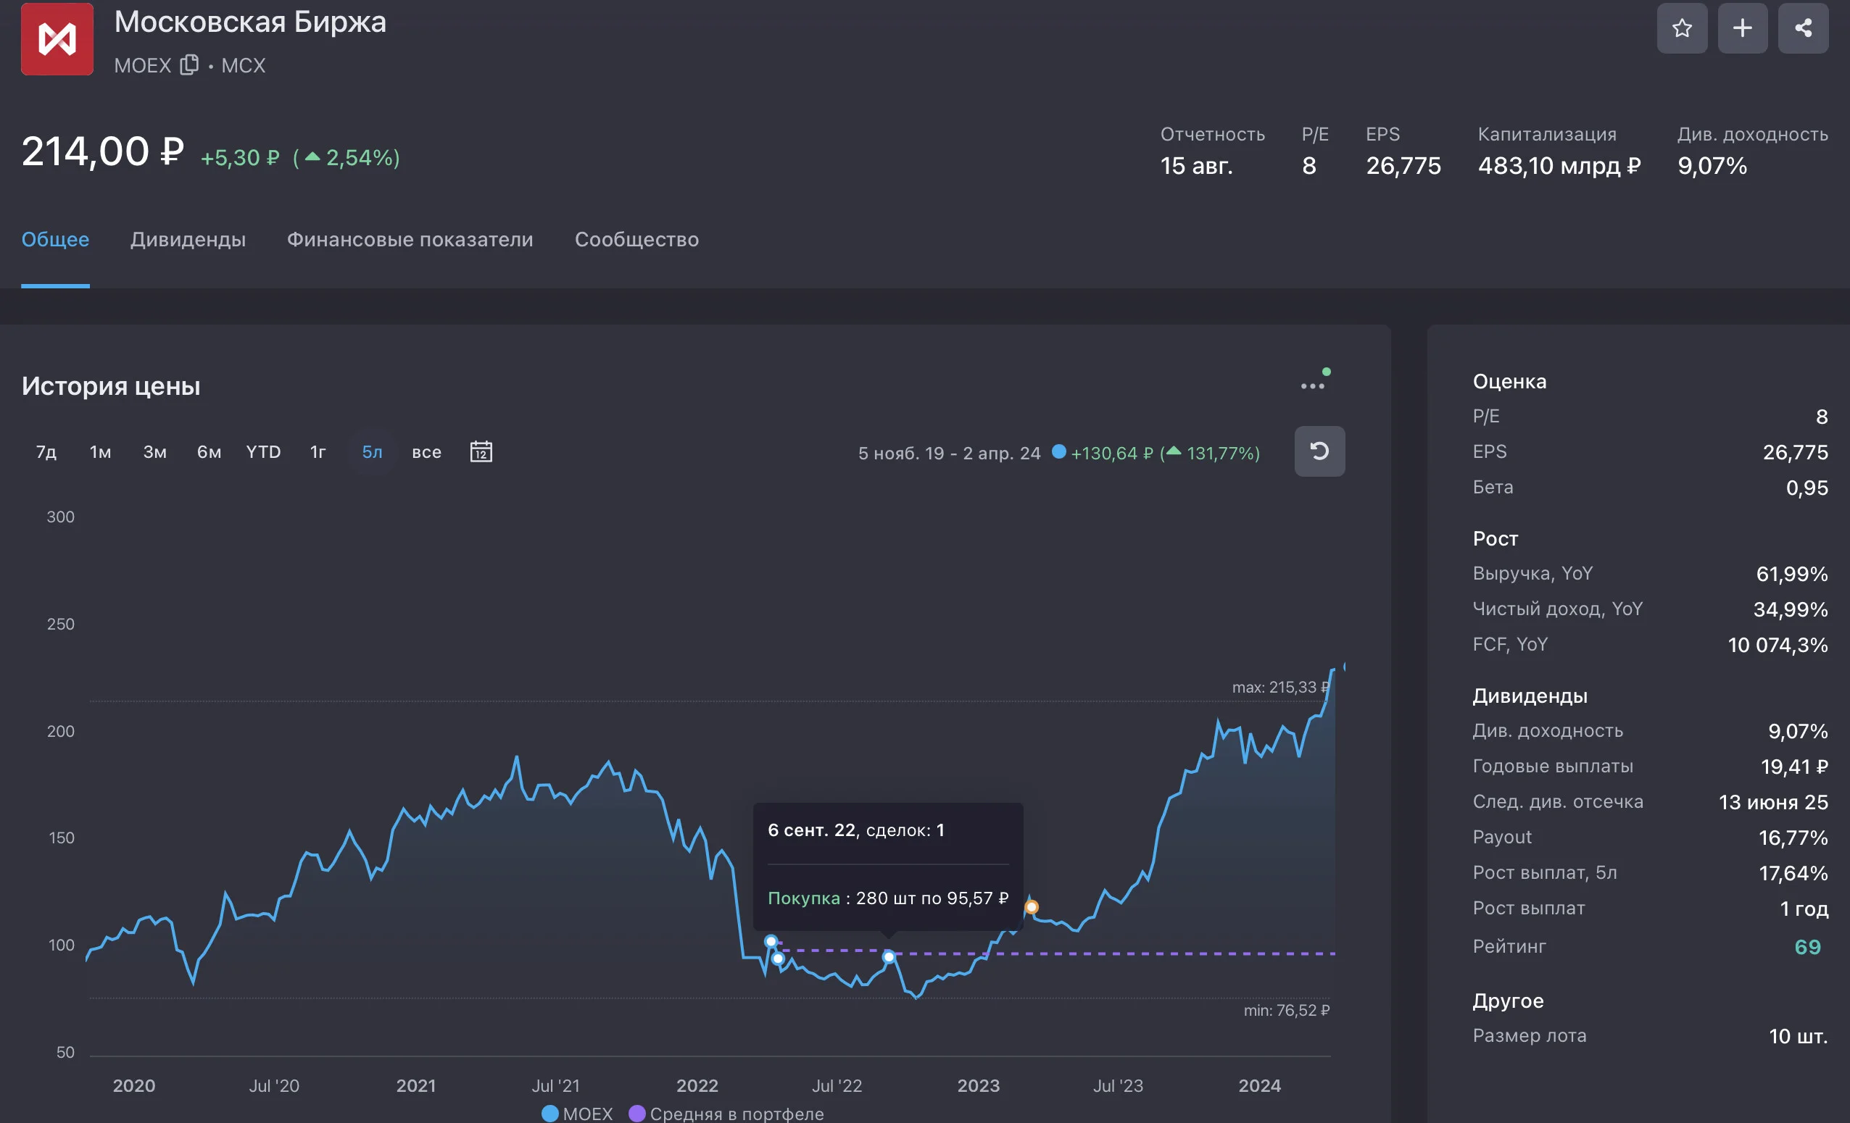Viewport: 1850px width, 1123px height.
Task: Reset the chart with the undo arrow button
Action: (1319, 451)
